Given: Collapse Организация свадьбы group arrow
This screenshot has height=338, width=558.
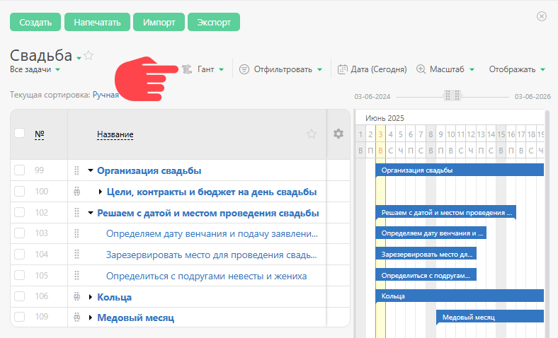Looking at the screenshot, I should [x=91, y=170].
